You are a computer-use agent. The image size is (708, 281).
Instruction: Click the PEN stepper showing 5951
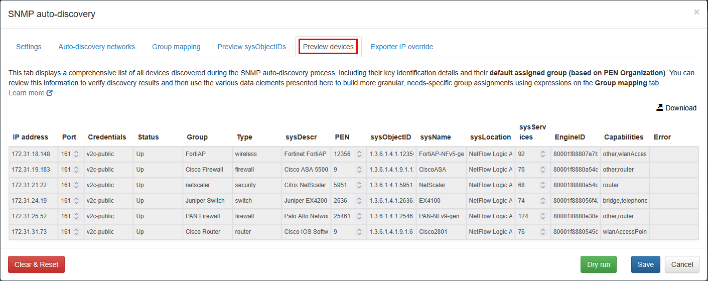tap(359, 185)
